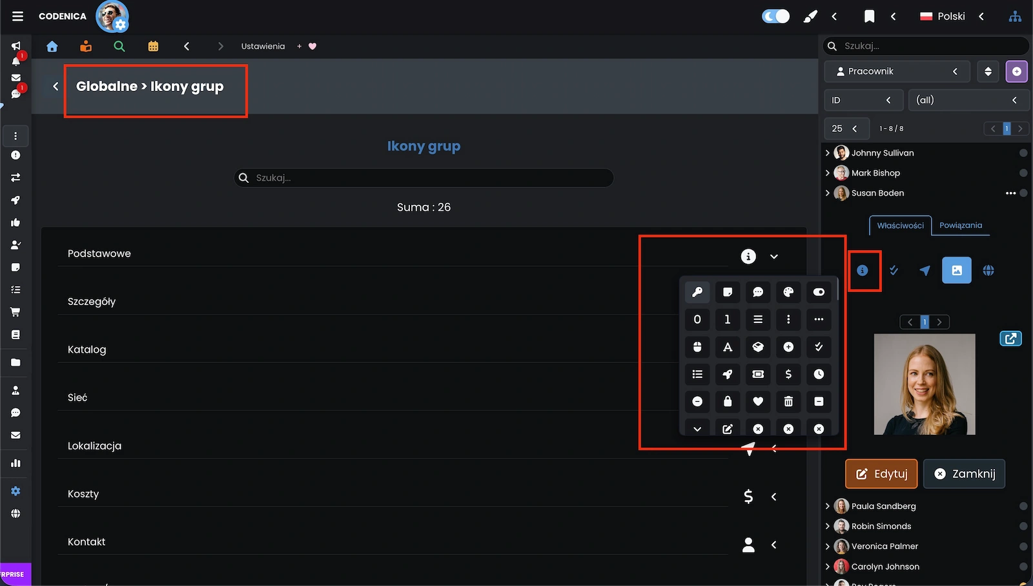
Task: Switch to the Powiązania tab
Action: point(960,225)
